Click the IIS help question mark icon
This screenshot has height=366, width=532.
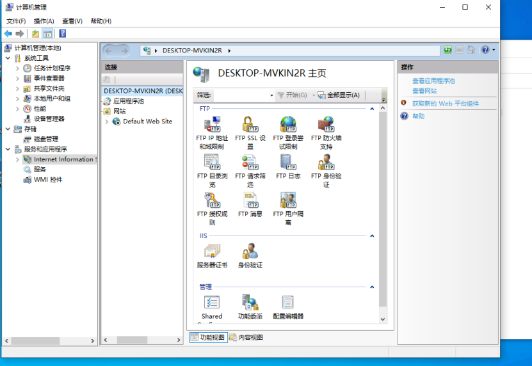click(485, 50)
